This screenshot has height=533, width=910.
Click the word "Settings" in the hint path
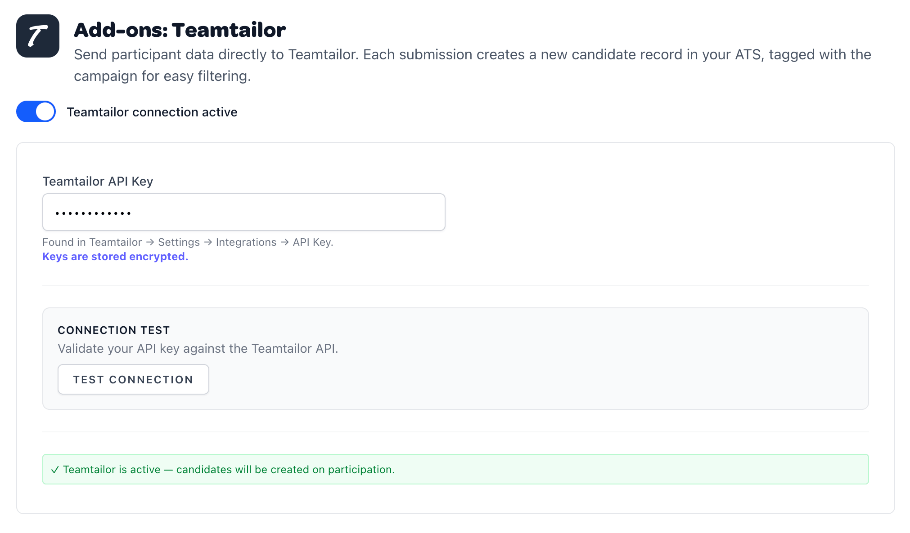click(x=179, y=242)
